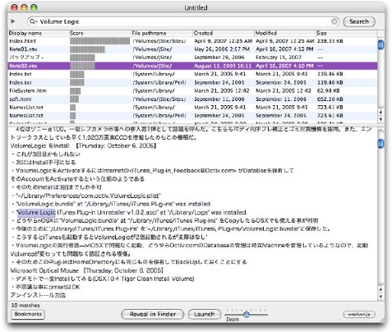This screenshot has width=392, height=332.
Task: Click the Size column header
Action: pos(346,33)
